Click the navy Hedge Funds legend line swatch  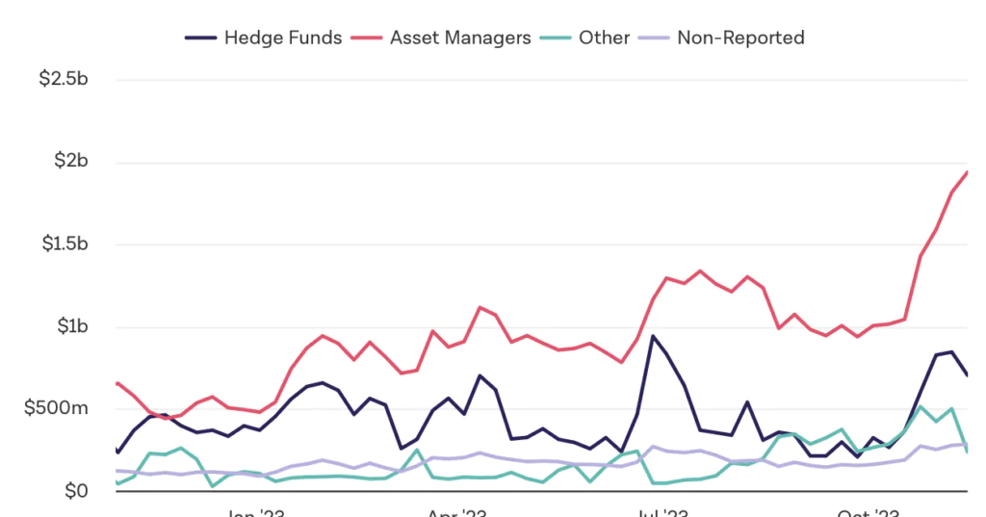click(x=199, y=39)
